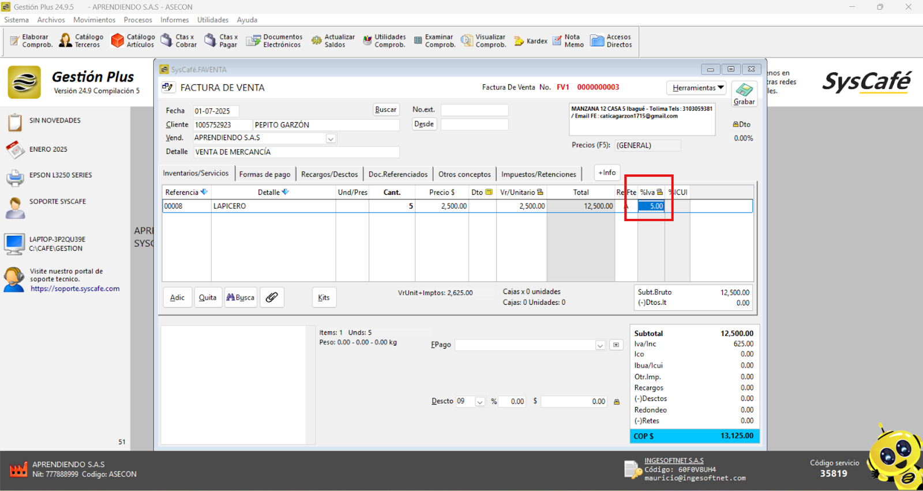Open Documentos Electrónicos toolbar item

[x=275, y=41]
